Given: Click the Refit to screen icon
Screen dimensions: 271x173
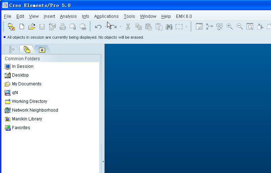Looking at the screenshot, I should click(250, 27).
